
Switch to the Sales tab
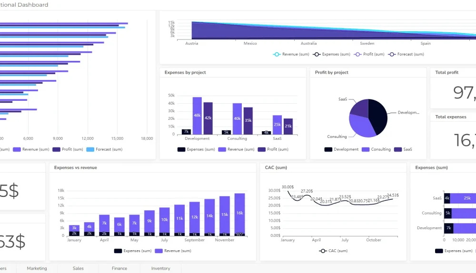(x=78, y=268)
